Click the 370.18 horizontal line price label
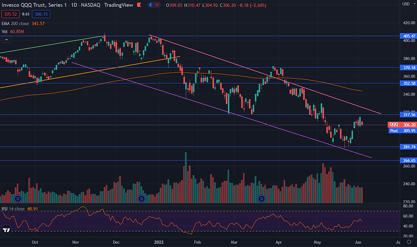 (408, 67)
